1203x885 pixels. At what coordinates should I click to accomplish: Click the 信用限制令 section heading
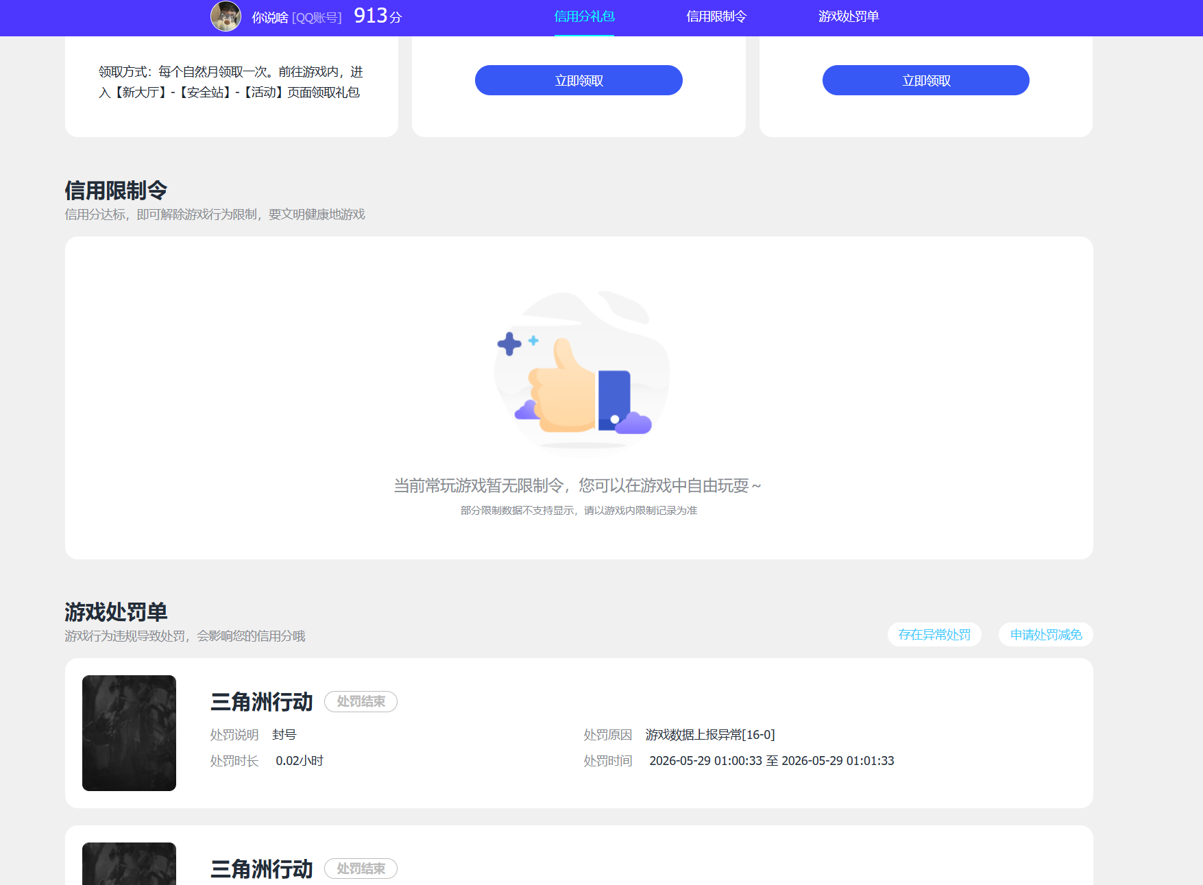point(116,190)
